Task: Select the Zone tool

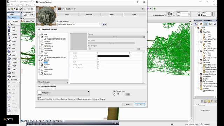Action: point(13,73)
